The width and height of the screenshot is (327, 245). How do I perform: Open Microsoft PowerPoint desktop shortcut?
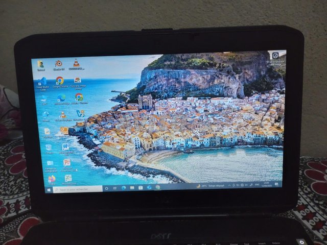(66, 163)
